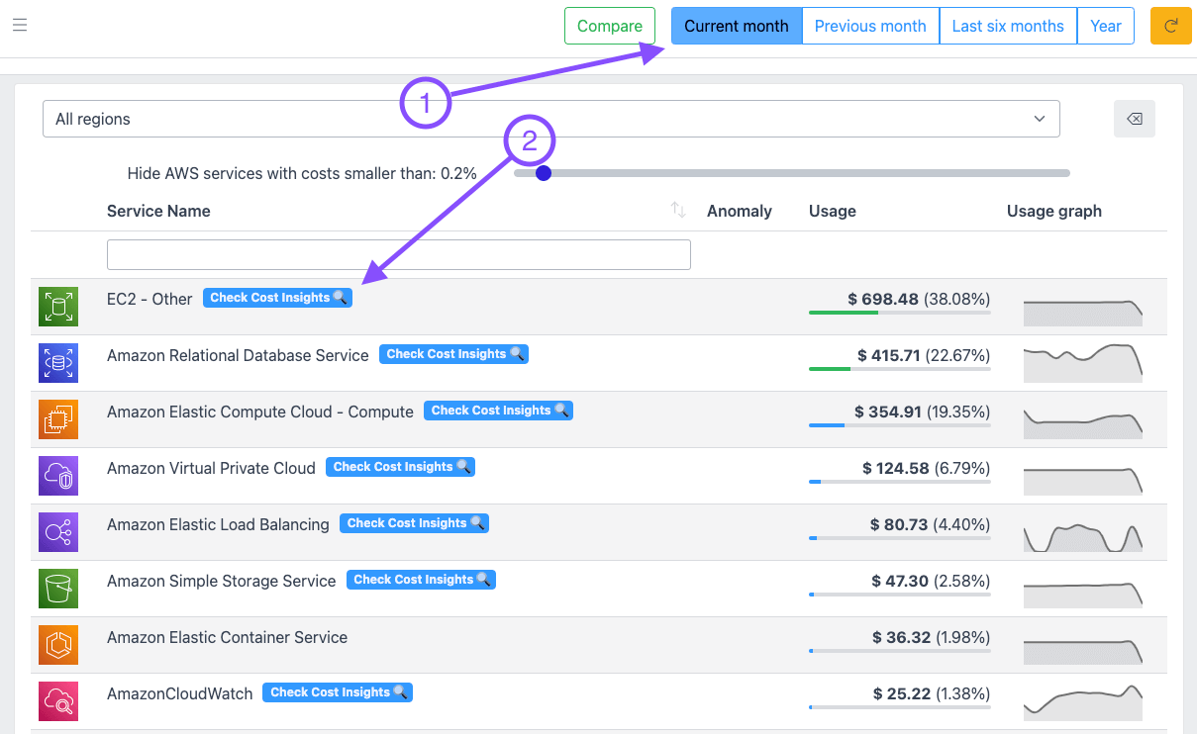Click the AmazonCloudWatch service icon
Screen dimensions: 1197x734
coord(58,701)
